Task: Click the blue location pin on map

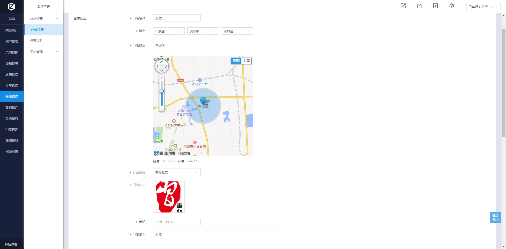Action: click(203, 100)
